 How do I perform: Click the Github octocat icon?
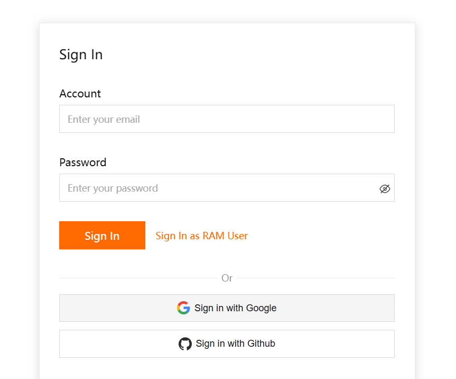point(185,344)
